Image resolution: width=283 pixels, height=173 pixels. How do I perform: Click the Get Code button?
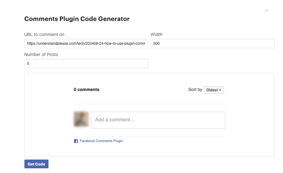[36, 164]
